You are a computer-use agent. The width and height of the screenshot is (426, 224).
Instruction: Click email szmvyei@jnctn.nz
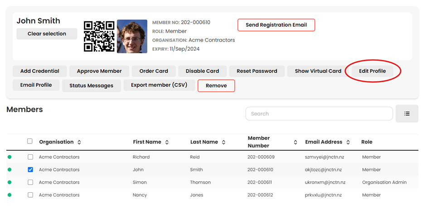click(324, 157)
